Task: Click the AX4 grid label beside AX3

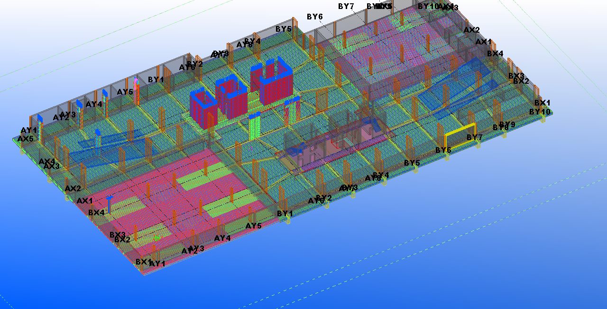Action: (46, 161)
